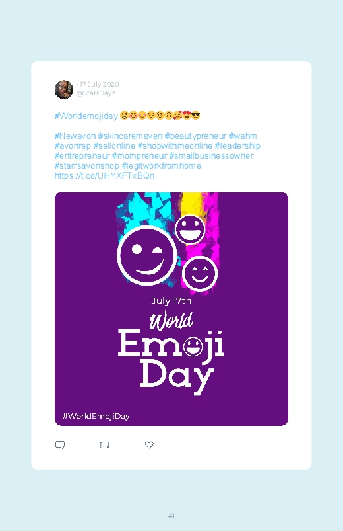Open the #avonrep hashtag
This screenshot has width=343, height=531.
click(73, 146)
